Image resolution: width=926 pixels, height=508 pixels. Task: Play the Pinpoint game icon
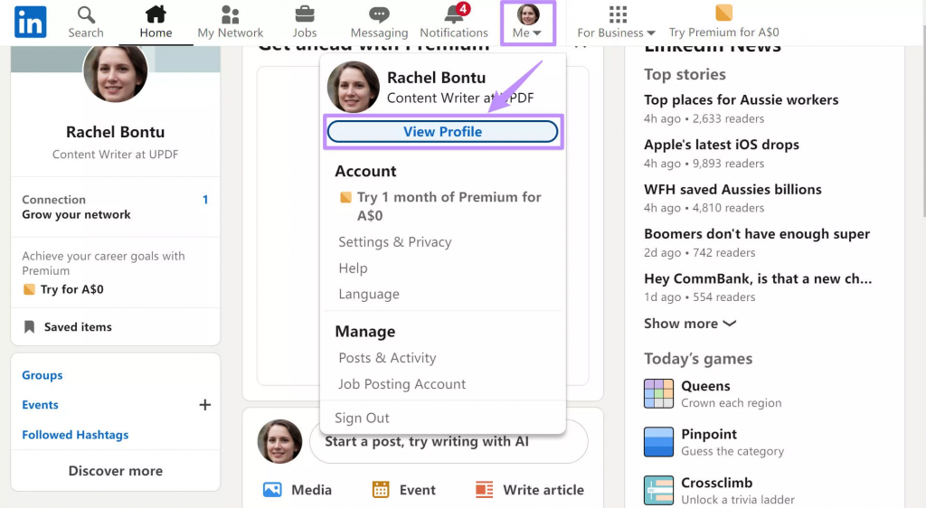point(658,442)
